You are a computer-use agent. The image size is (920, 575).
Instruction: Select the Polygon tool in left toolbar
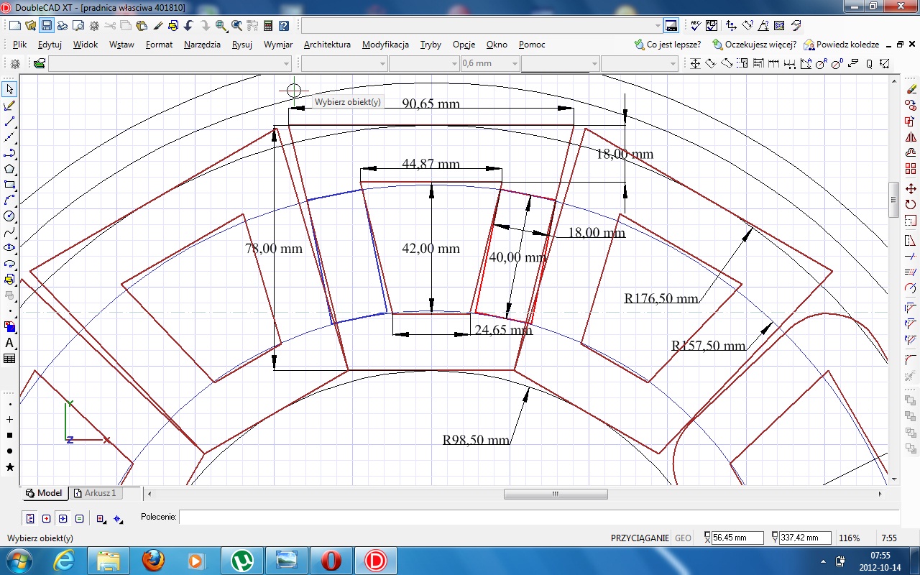9,169
